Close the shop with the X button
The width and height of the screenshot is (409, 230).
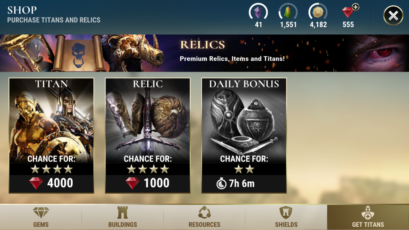393,16
